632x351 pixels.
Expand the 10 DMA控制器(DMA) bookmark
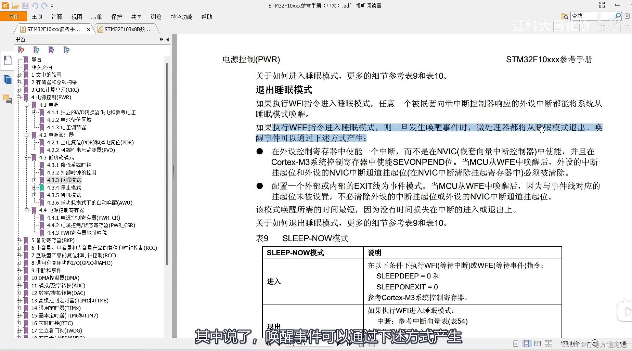click(19, 278)
